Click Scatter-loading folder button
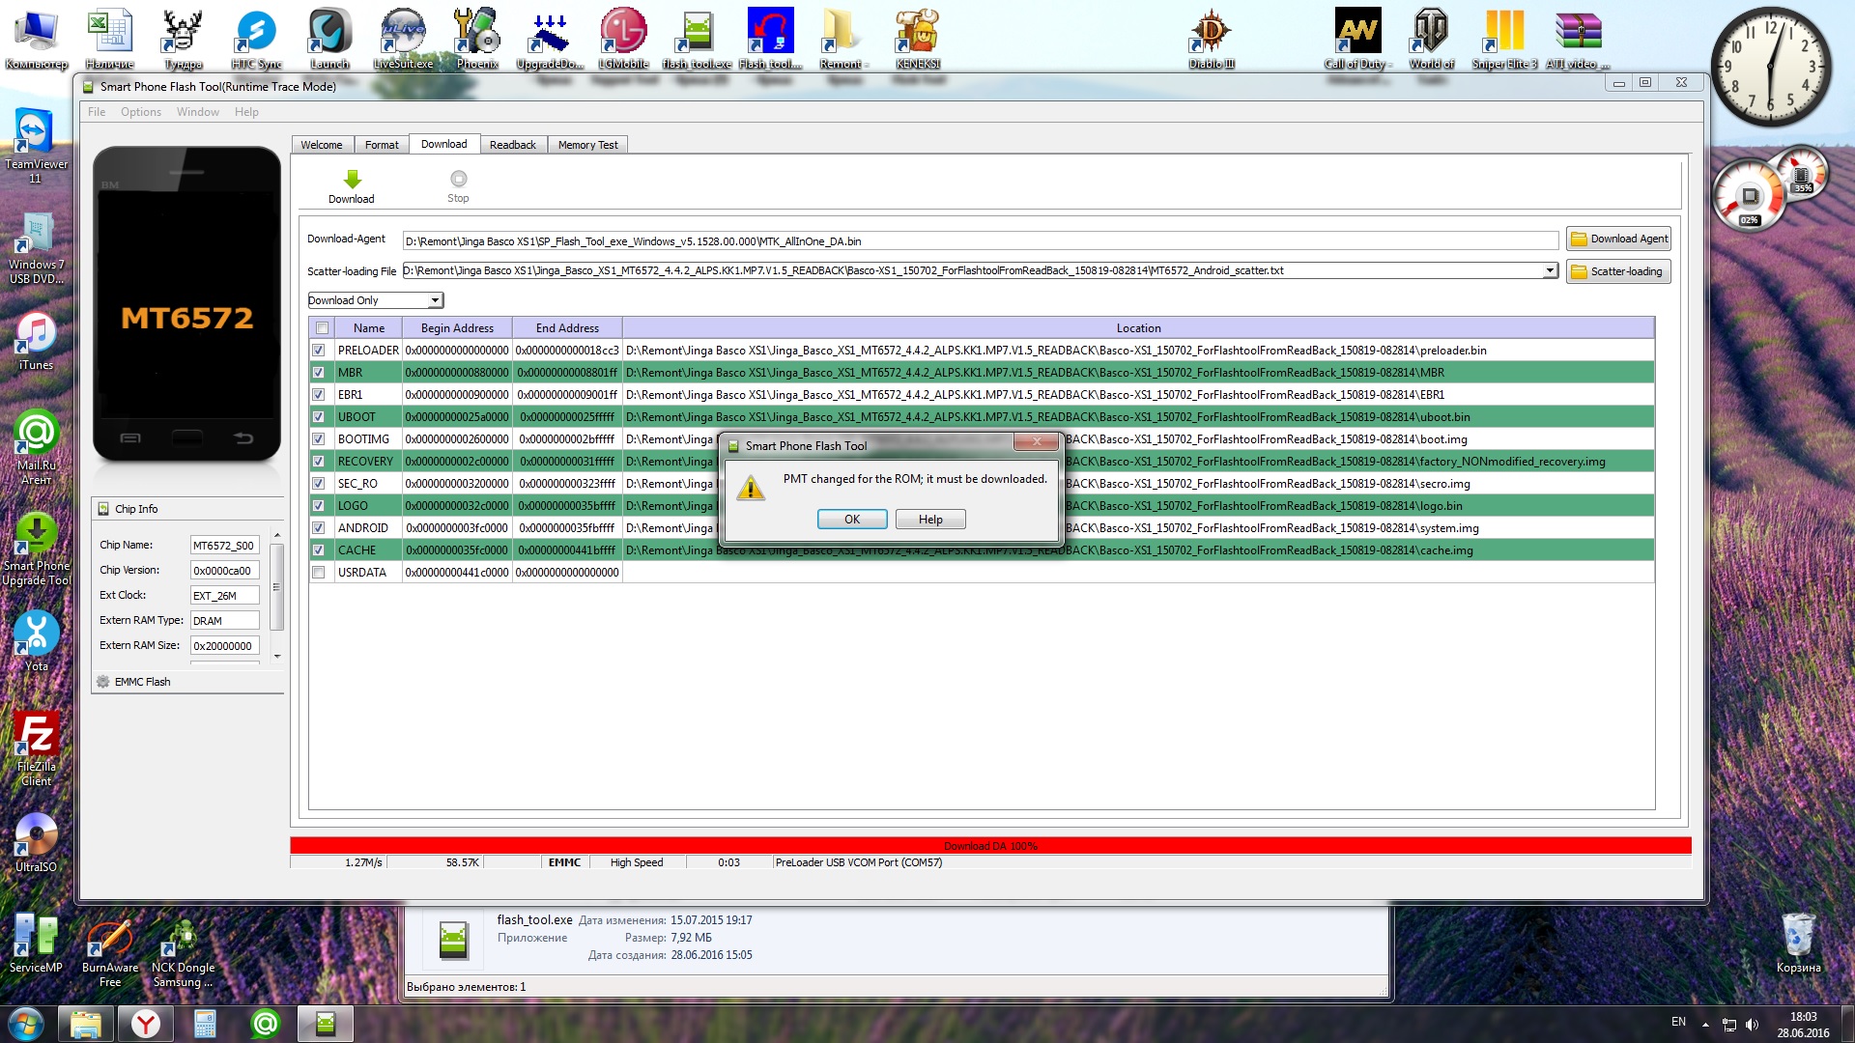Screen dimensions: 1855x1043 pos(1618,271)
